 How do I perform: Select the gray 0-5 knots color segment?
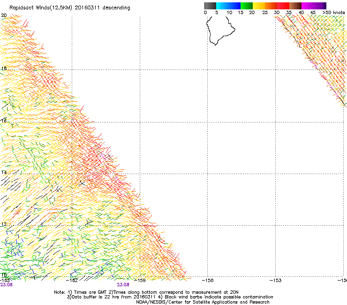tap(210, 6)
